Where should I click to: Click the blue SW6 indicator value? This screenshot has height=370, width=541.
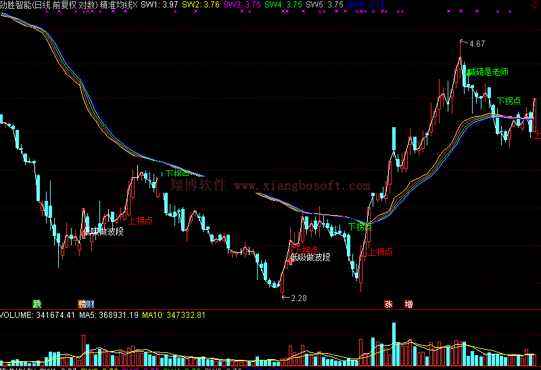coord(366,5)
